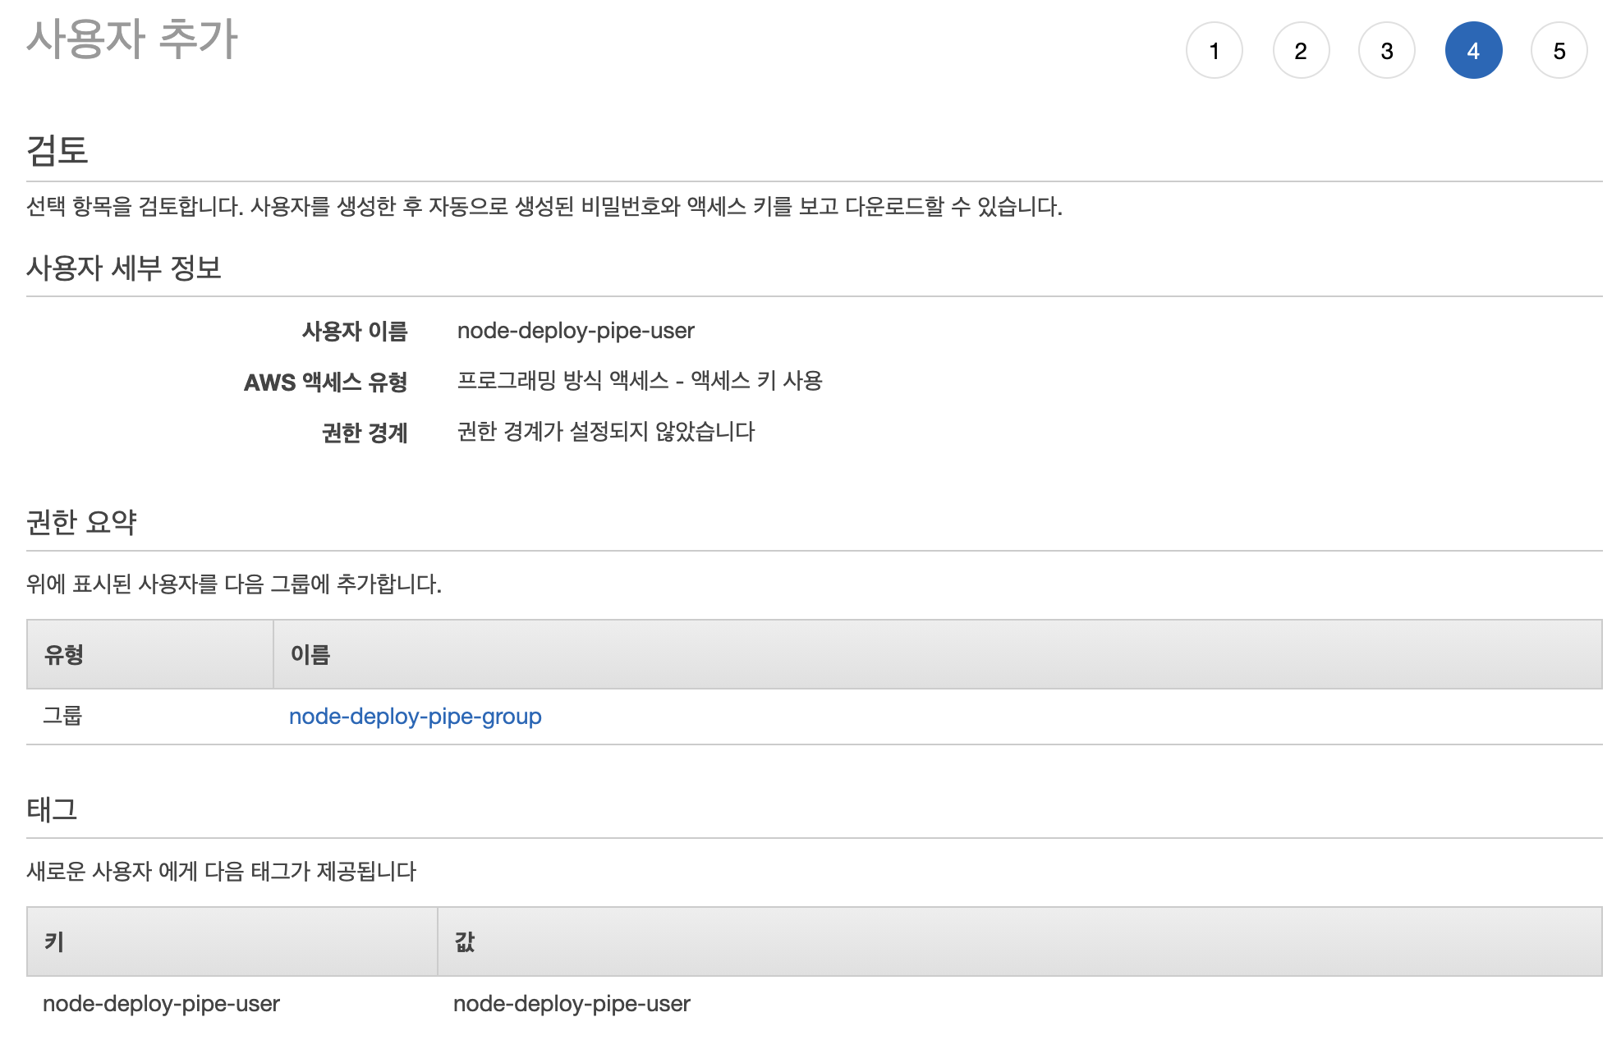This screenshot has height=1049, width=1621.
Task: Click the 사용자 세부 정보 heading
Action: pos(124,268)
